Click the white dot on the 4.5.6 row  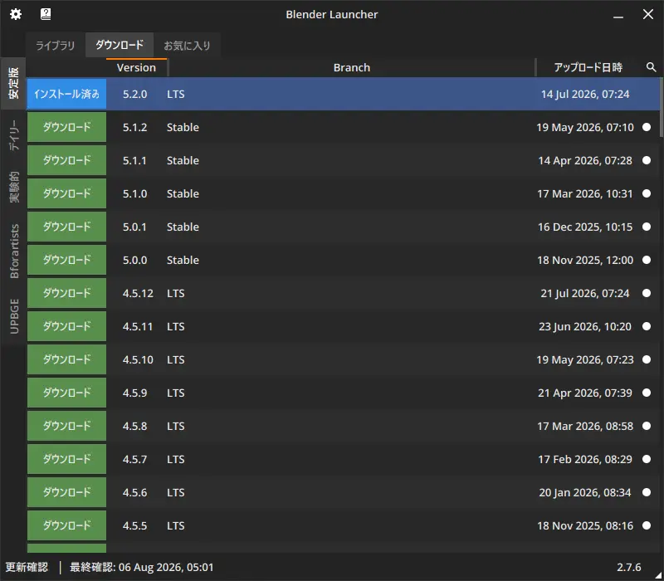coord(647,492)
